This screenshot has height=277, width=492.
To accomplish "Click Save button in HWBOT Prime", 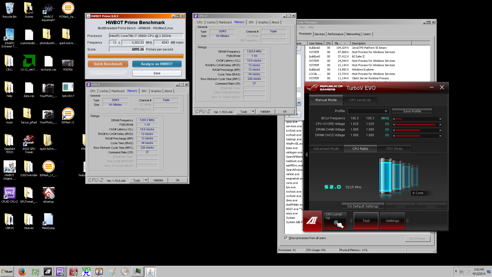I will pos(157,73).
